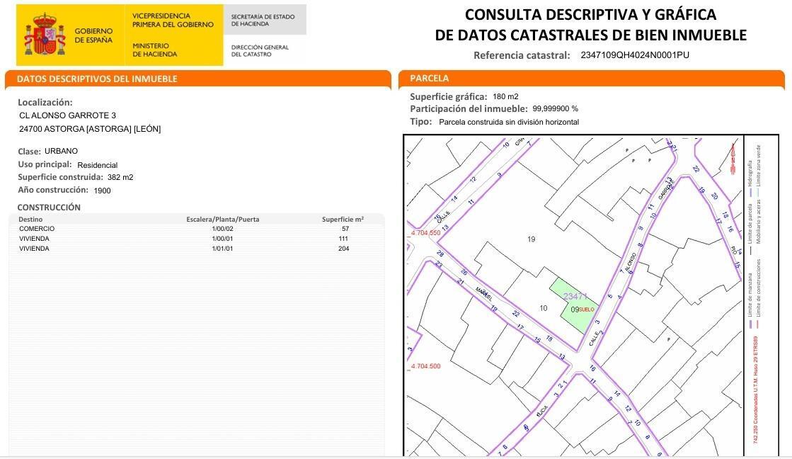The image size is (792, 459).
Task: Select the SUELO label inside the green parcel
Action: pyautogui.click(x=585, y=309)
